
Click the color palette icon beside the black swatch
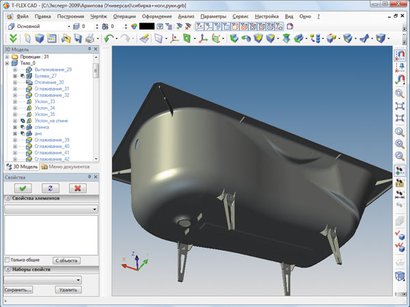(134, 27)
